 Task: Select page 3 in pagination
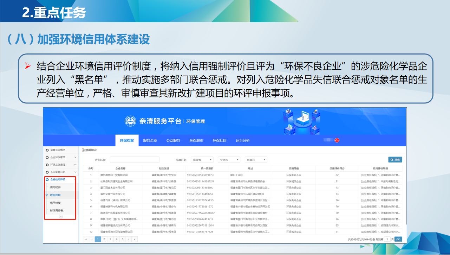tap(110, 239)
